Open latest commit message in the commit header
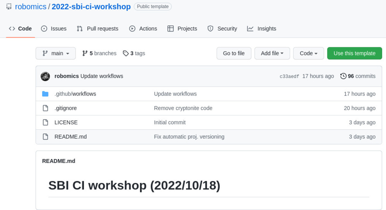The height and width of the screenshot is (210, 386). [102, 76]
